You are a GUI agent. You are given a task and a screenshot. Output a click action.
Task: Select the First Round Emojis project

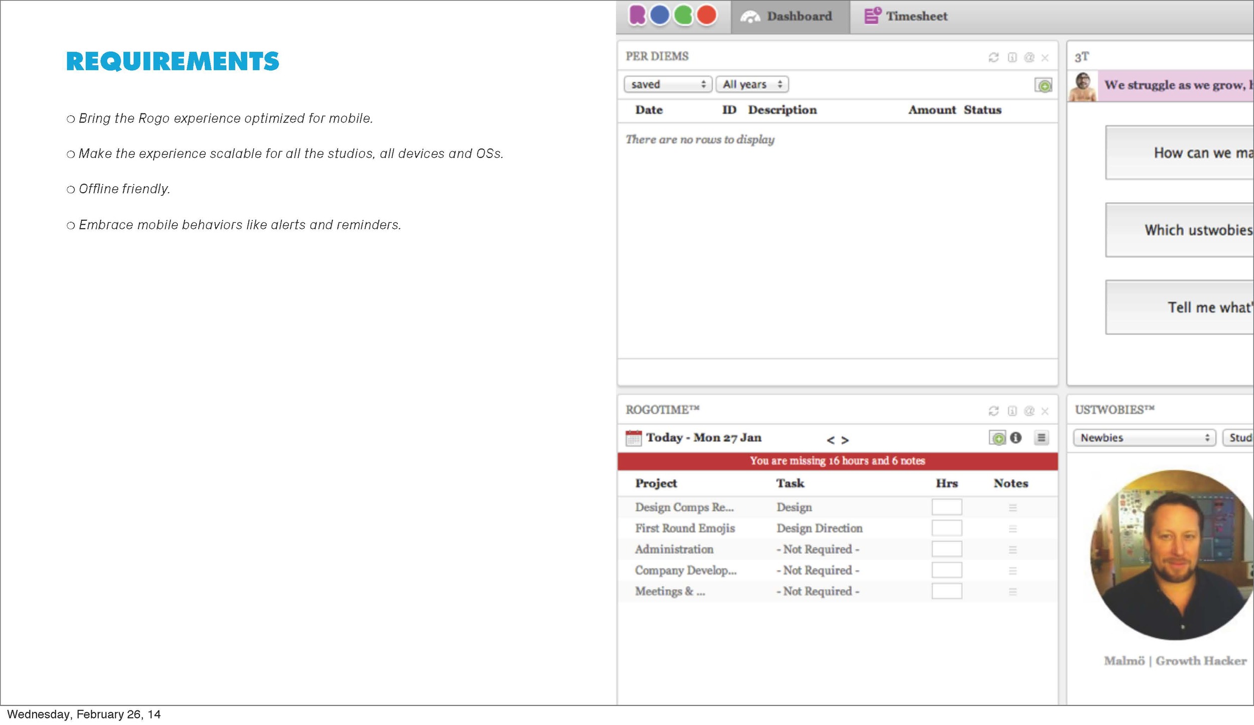[685, 528]
